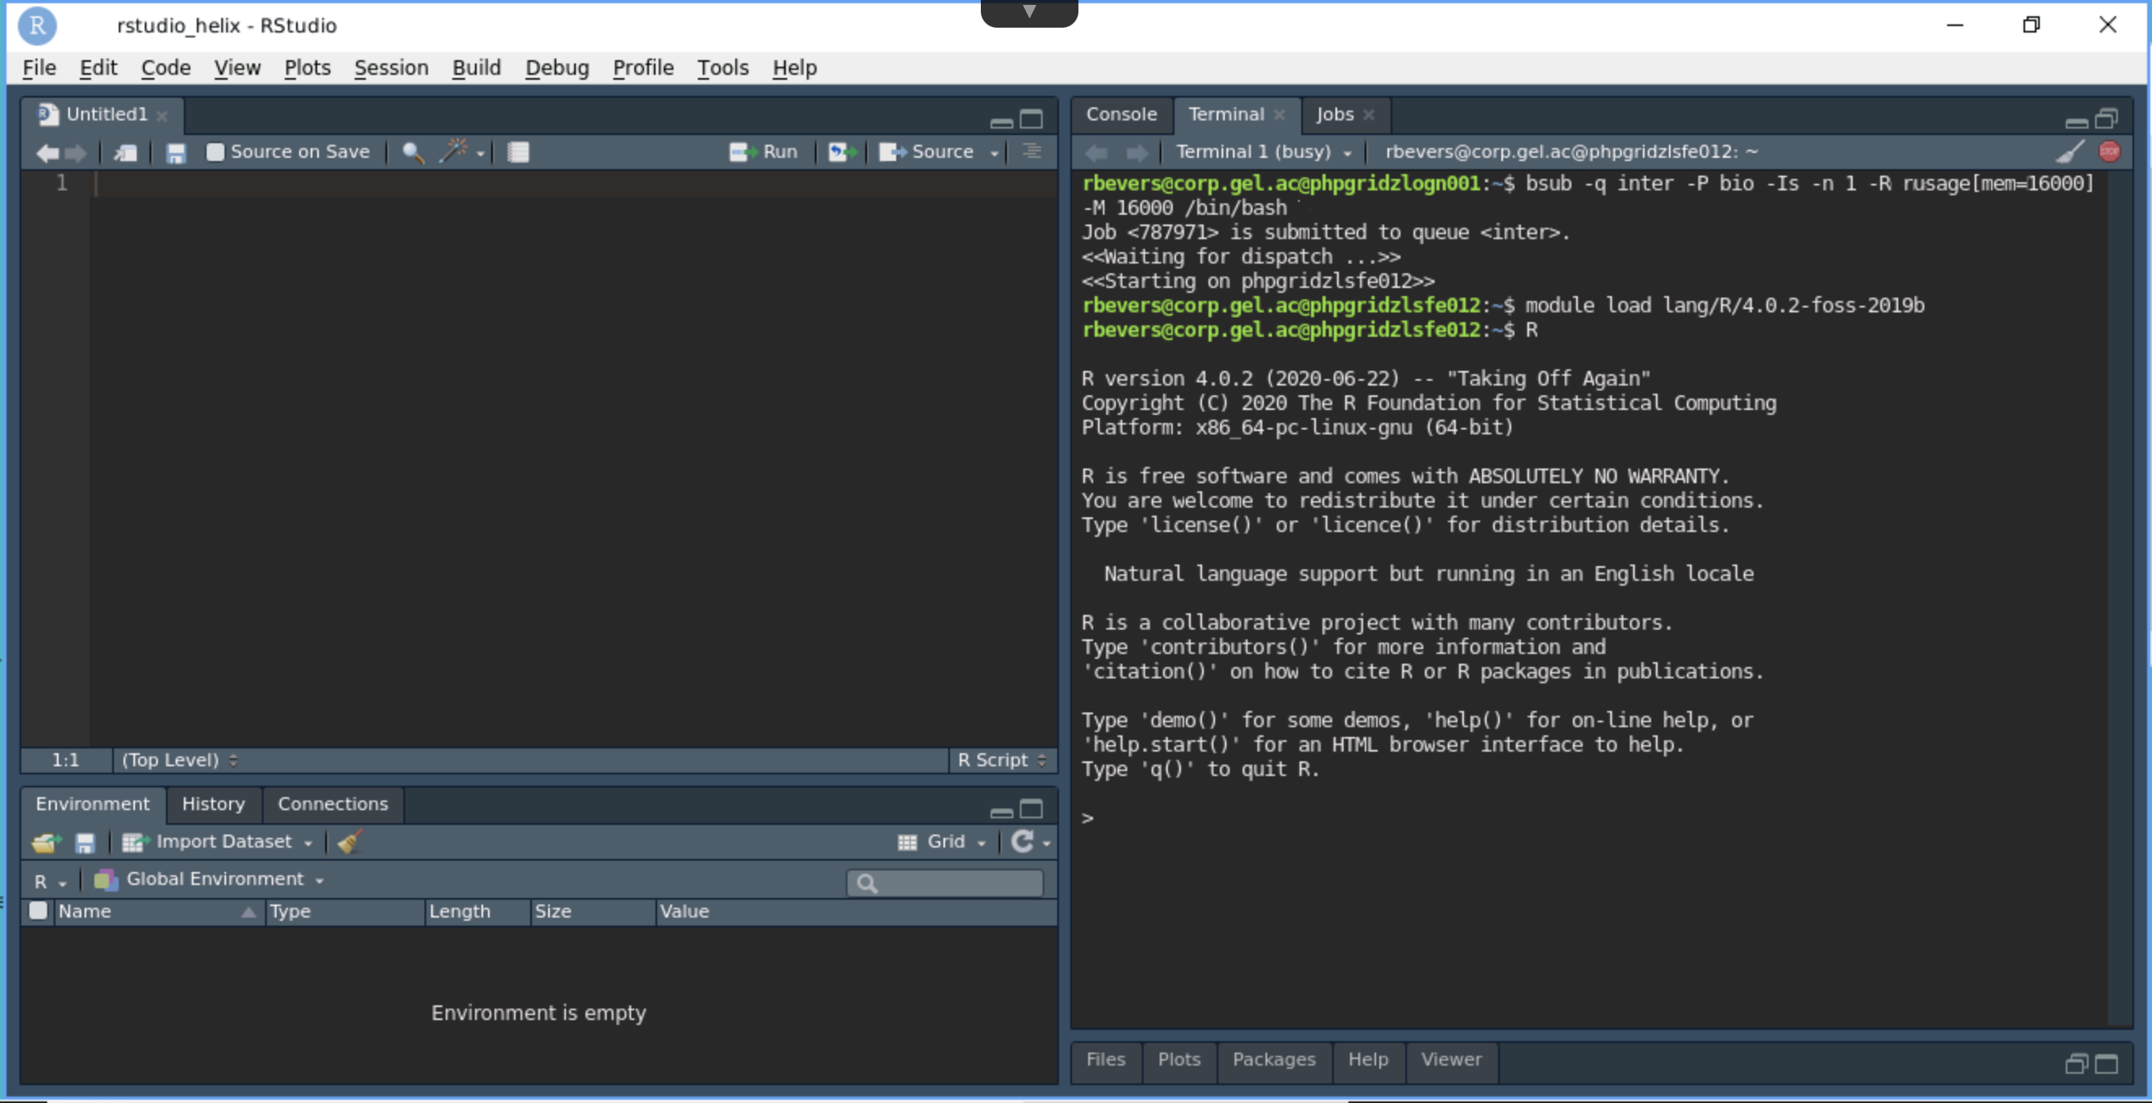
Task: Open the Viewer tab
Action: tap(1451, 1061)
